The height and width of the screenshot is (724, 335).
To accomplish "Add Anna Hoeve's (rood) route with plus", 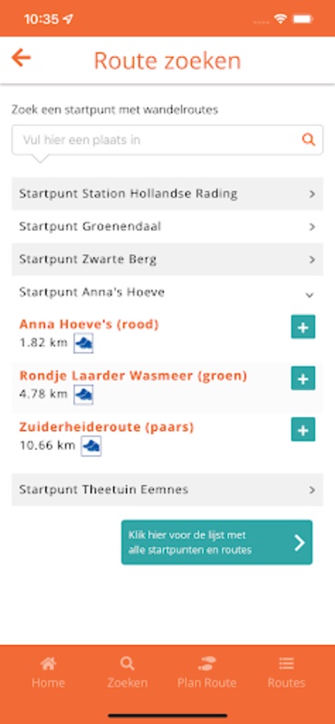I will pyautogui.click(x=302, y=327).
